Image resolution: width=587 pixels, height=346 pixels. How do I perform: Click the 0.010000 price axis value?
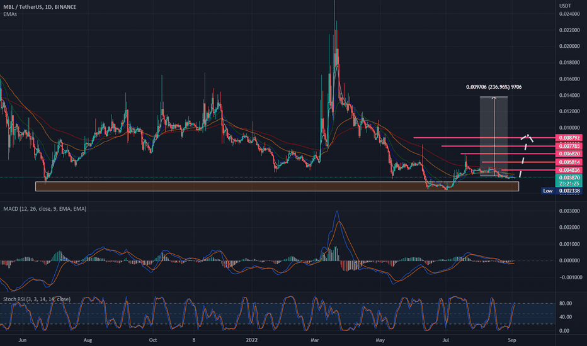[x=569, y=128]
